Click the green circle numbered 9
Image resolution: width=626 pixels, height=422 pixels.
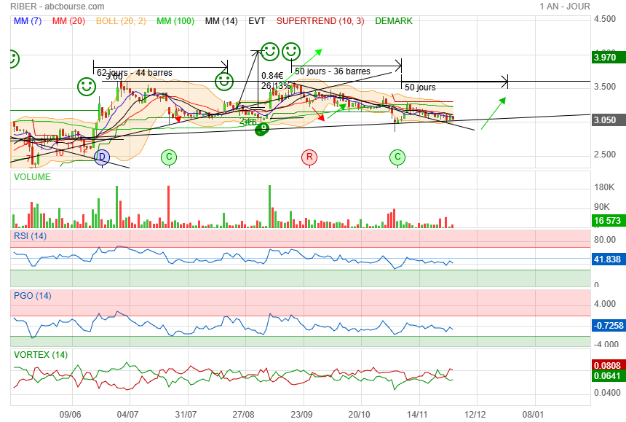(263, 128)
